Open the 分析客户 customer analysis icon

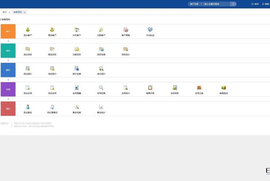76,30
